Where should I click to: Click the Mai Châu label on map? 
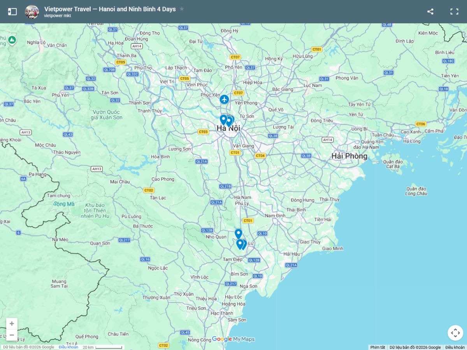[x=120, y=182]
